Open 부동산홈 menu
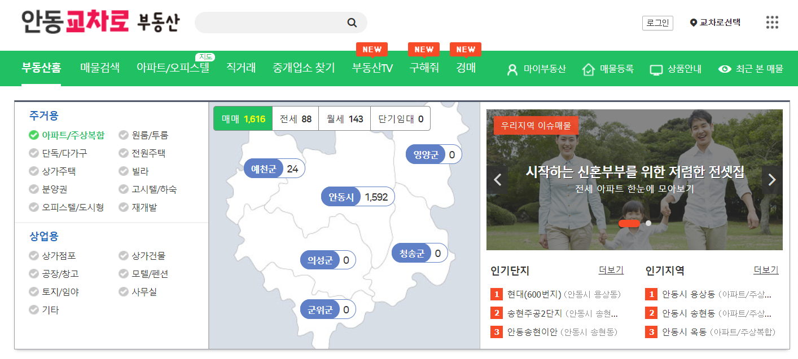Viewport: 798px width, 359px height. (x=41, y=68)
